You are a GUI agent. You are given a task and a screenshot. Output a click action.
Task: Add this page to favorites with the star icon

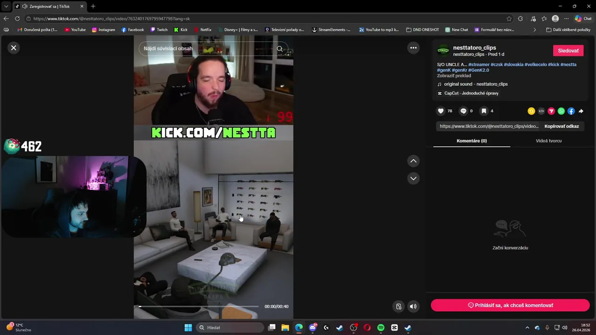(509, 19)
